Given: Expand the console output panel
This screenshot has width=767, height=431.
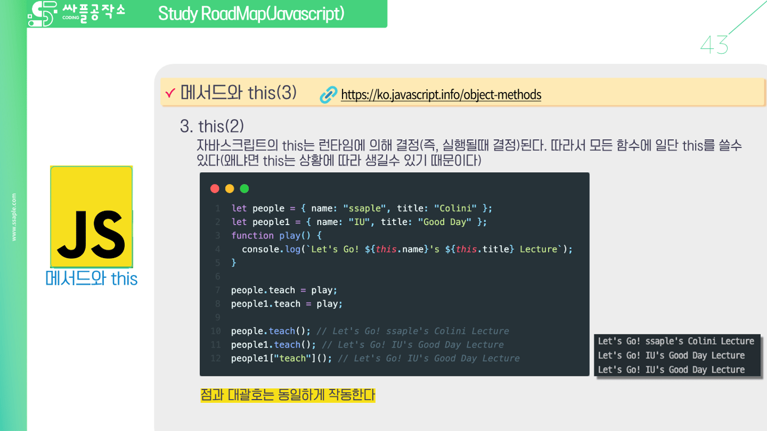Looking at the screenshot, I should coord(678,355).
